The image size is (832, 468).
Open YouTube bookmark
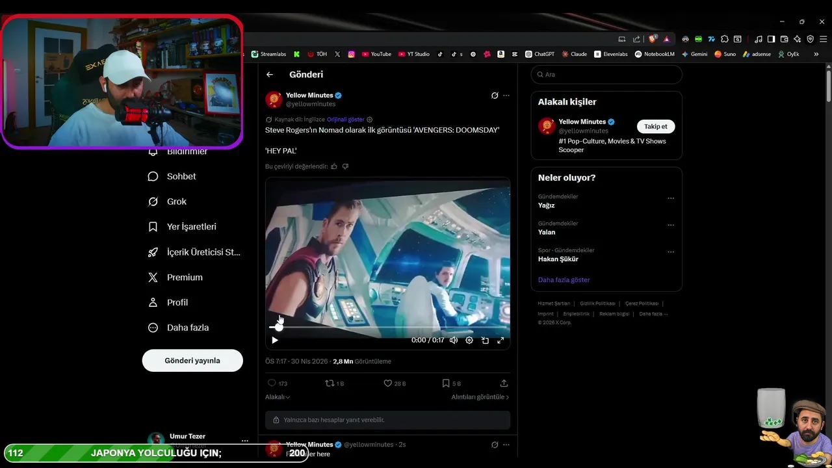(x=376, y=54)
